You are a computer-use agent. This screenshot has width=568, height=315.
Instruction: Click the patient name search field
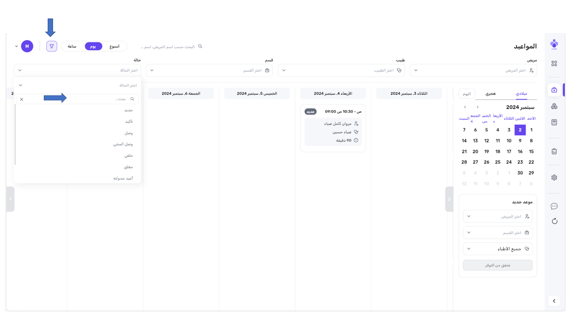coord(168,47)
